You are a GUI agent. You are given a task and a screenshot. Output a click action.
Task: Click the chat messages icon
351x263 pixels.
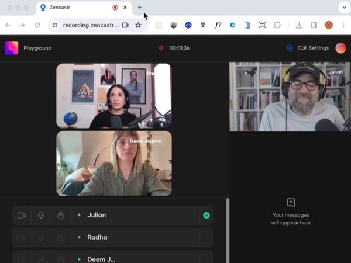tap(291, 202)
